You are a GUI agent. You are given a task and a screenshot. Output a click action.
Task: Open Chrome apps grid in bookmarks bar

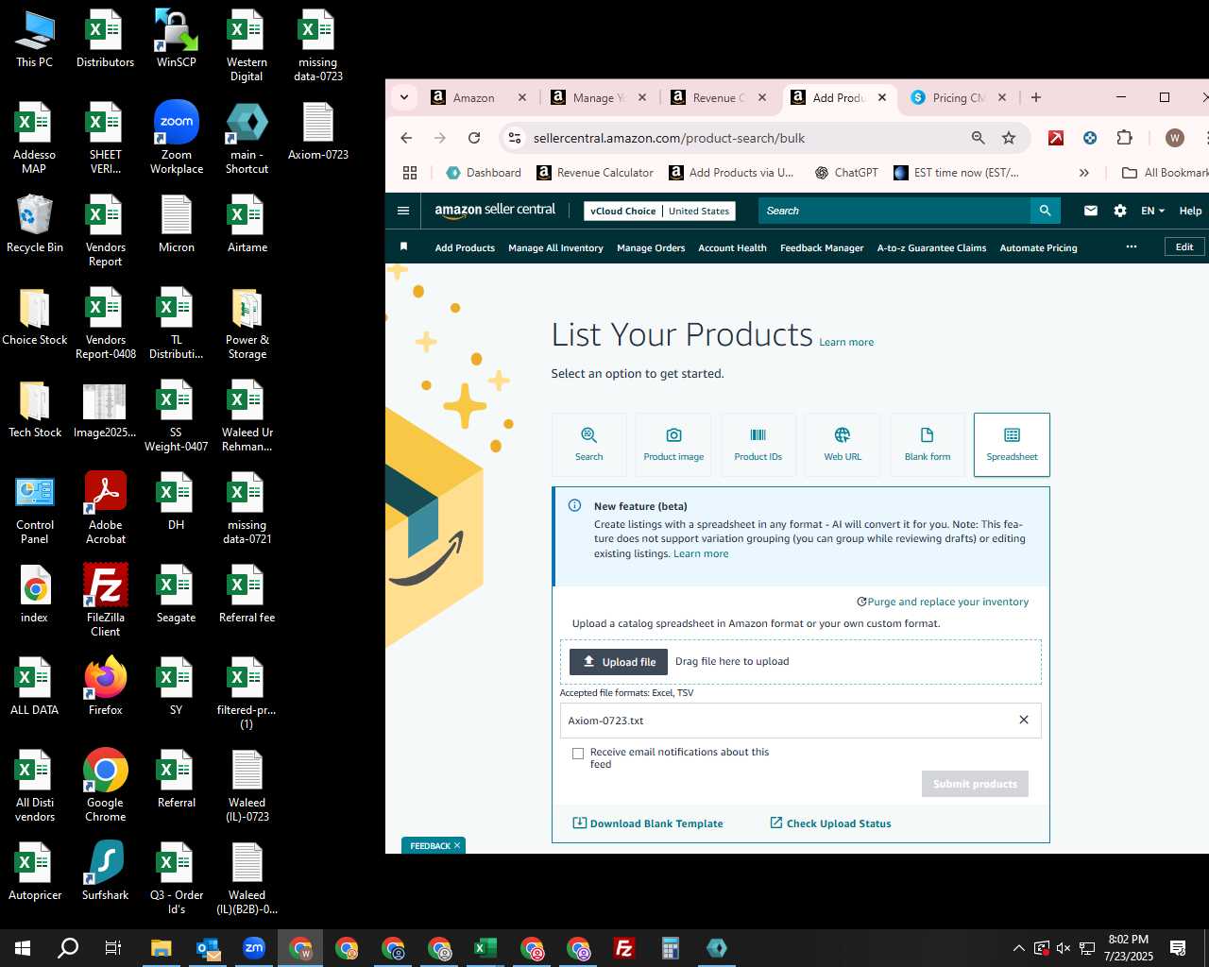(x=410, y=173)
